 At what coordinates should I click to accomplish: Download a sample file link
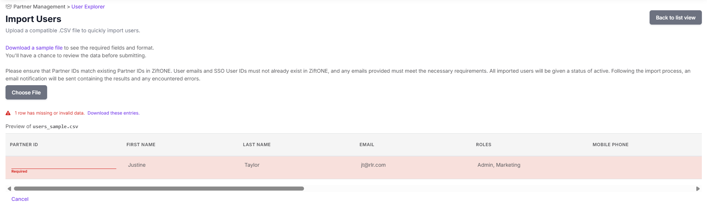(34, 48)
